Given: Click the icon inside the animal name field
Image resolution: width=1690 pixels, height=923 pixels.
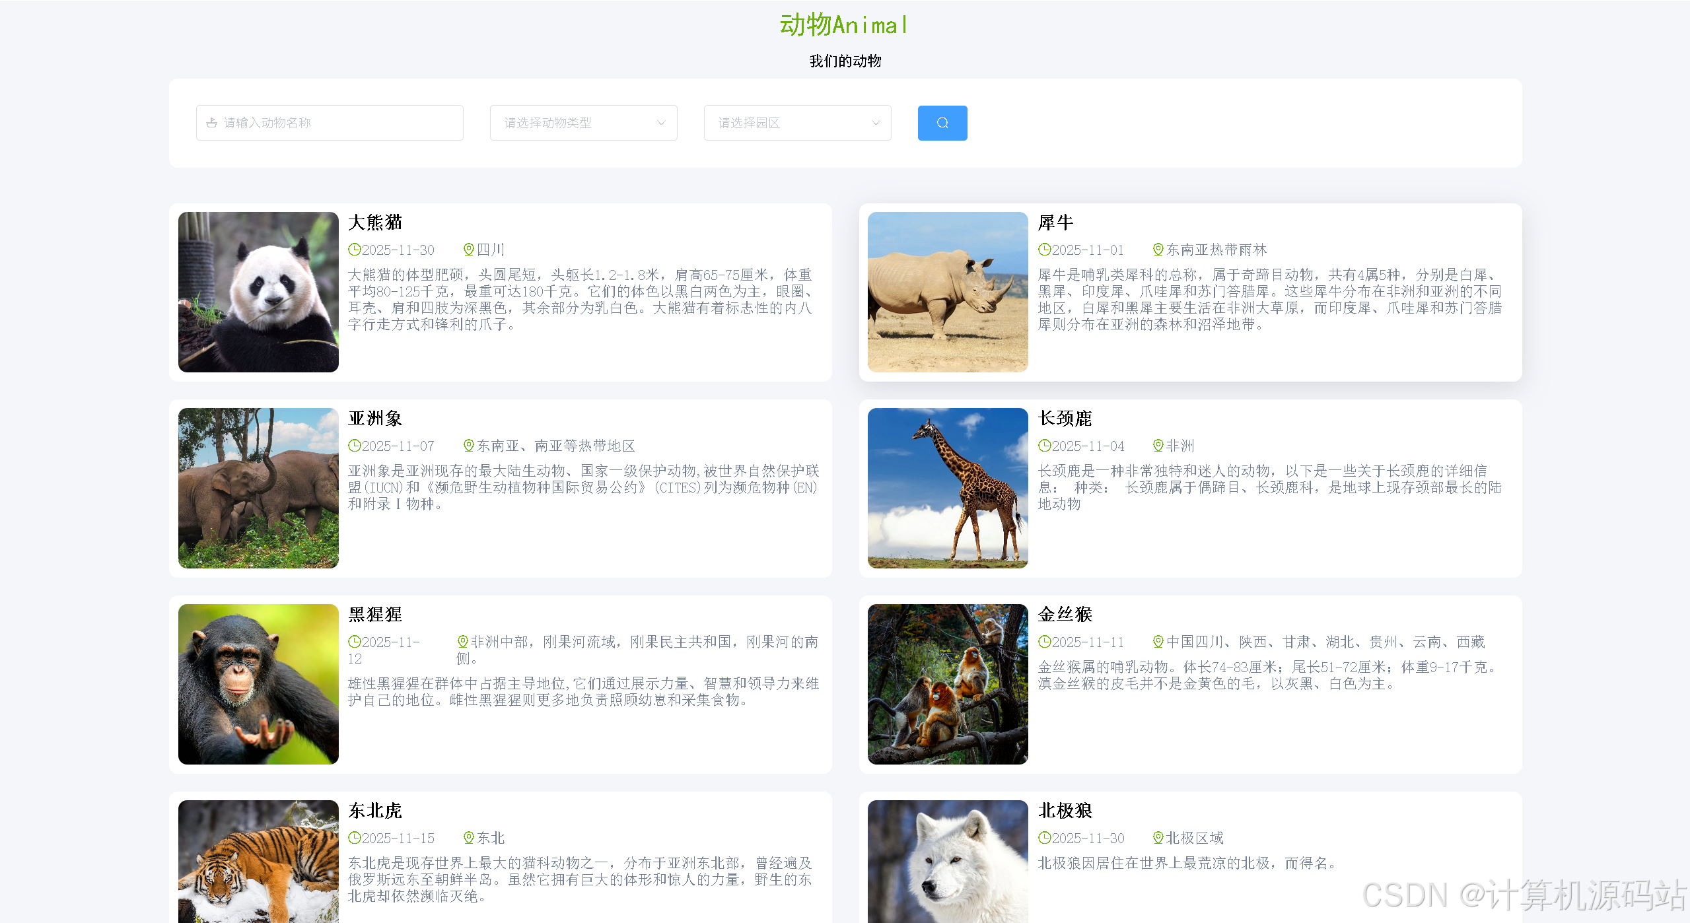Looking at the screenshot, I should [x=211, y=123].
